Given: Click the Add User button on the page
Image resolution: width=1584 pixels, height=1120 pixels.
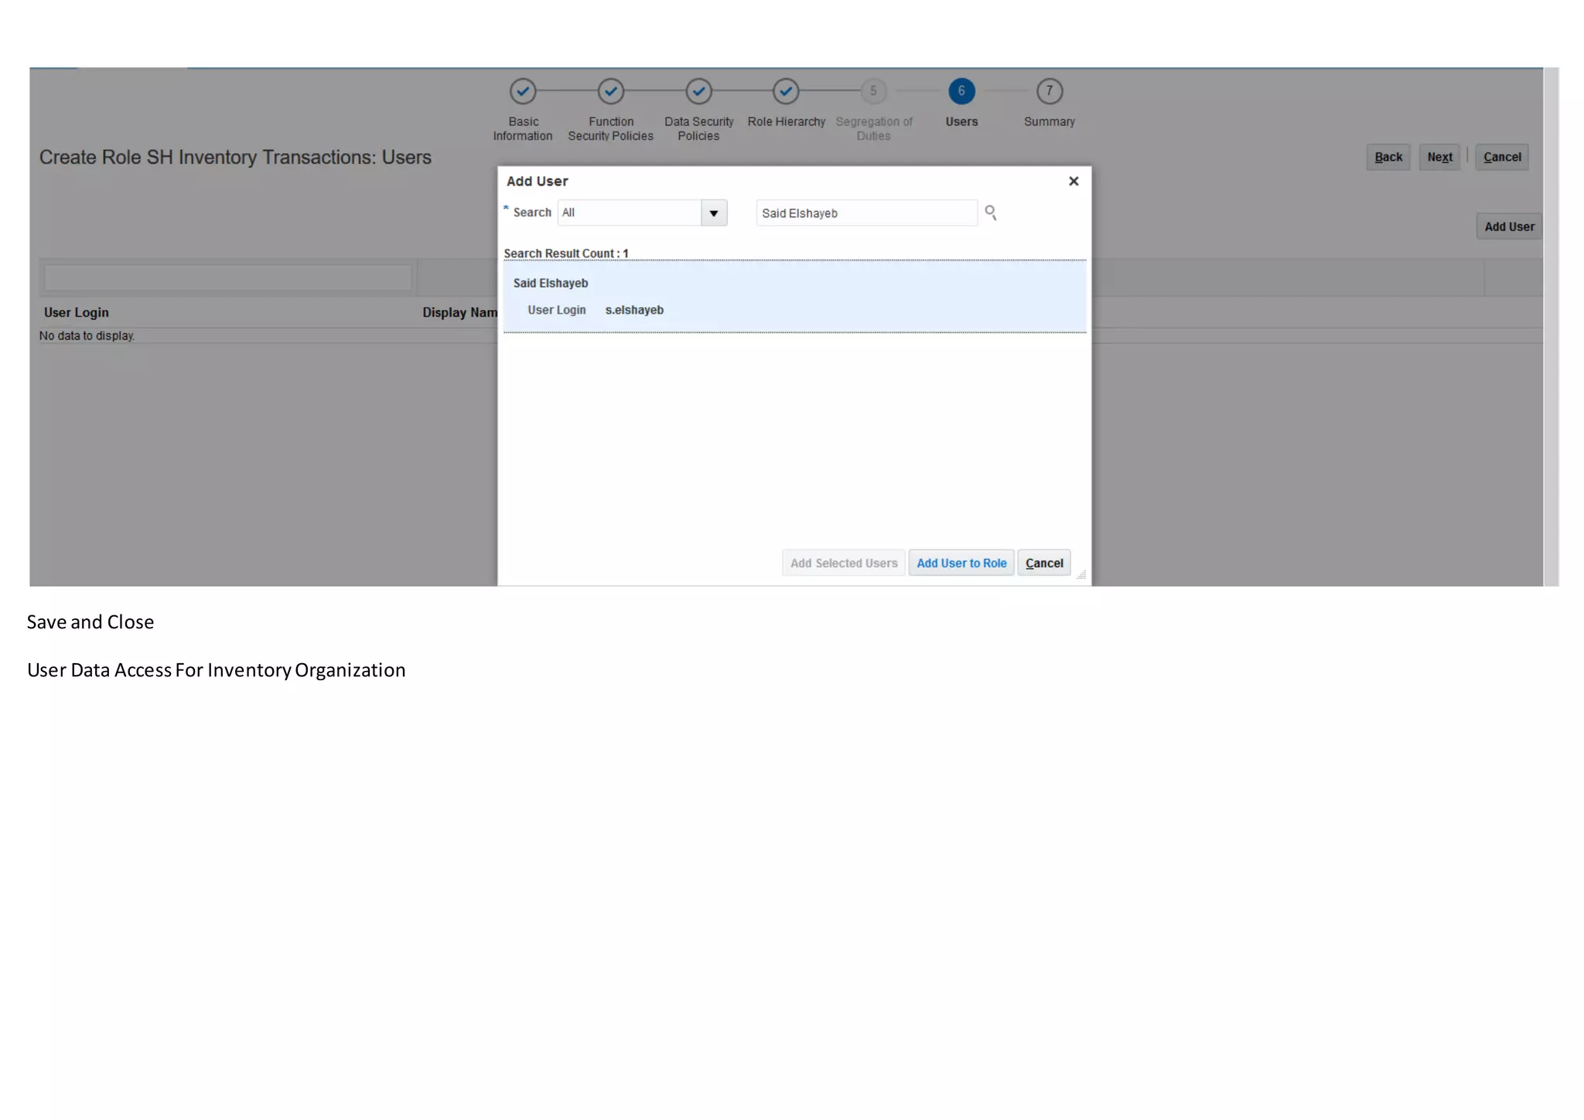Looking at the screenshot, I should 1509,226.
